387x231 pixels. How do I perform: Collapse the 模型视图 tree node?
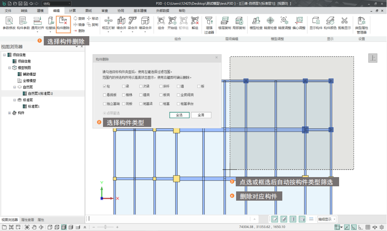click(10, 68)
